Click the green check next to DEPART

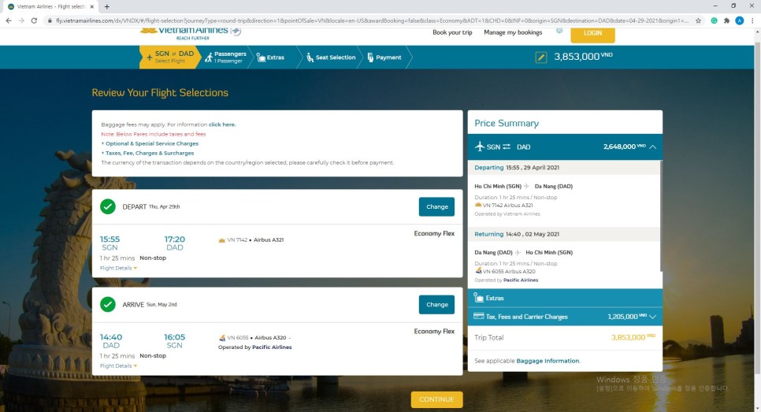108,206
